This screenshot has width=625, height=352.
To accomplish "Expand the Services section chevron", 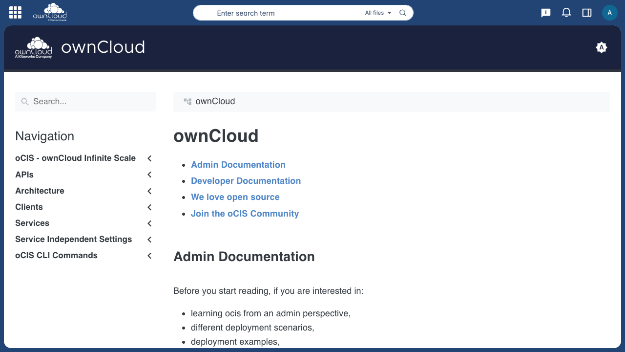I will pyautogui.click(x=149, y=223).
